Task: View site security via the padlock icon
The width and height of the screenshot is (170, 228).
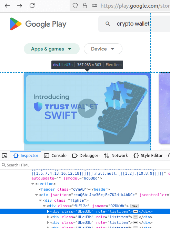Action: (x=85, y=6)
